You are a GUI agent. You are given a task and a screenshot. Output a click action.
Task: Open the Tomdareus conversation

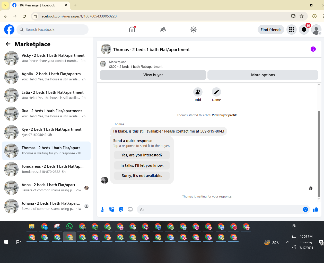pyautogui.click(x=46, y=169)
